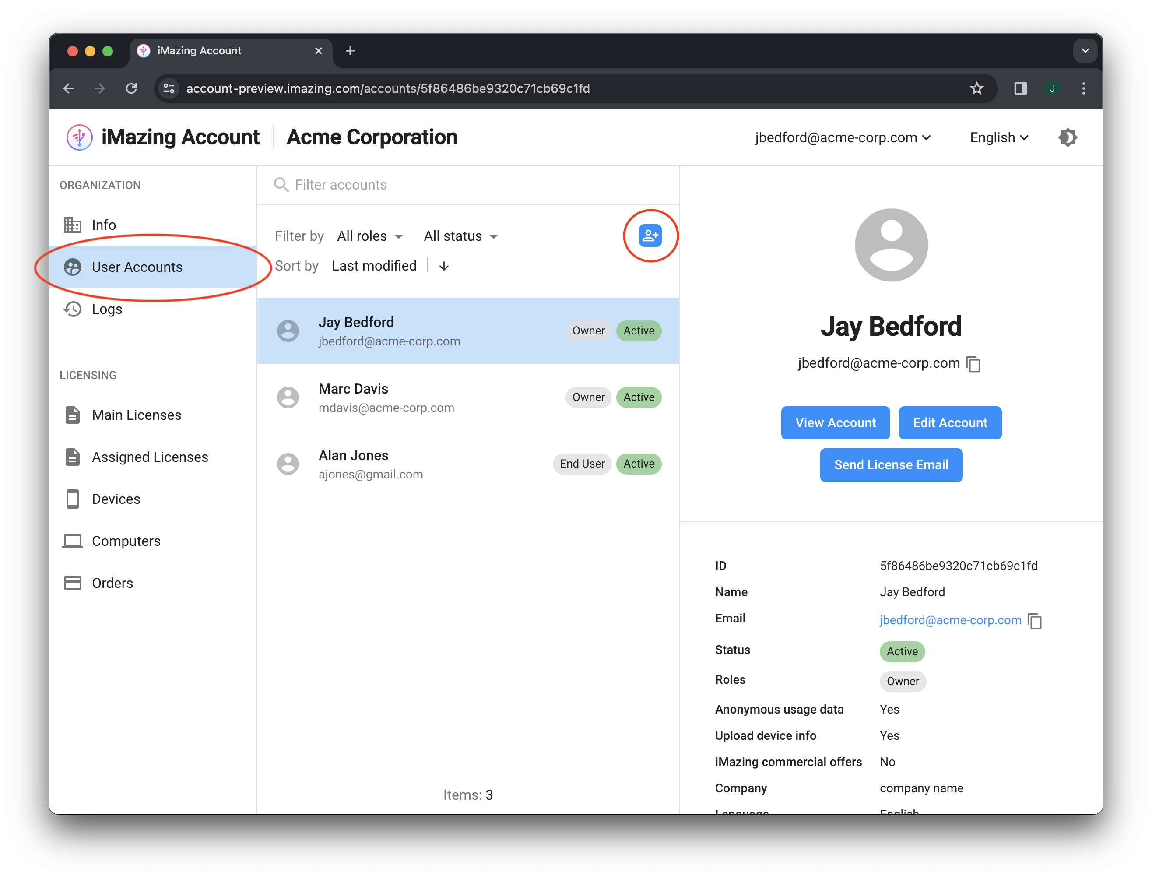This screenshot has height=879, width=1152.
Task: Click the add user account icon
Action: click(650, 236)
